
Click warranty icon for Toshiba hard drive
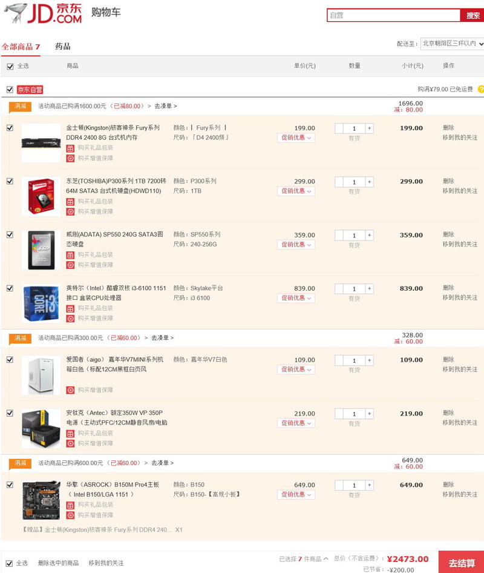pyautogui.click(x=70, y=212)
